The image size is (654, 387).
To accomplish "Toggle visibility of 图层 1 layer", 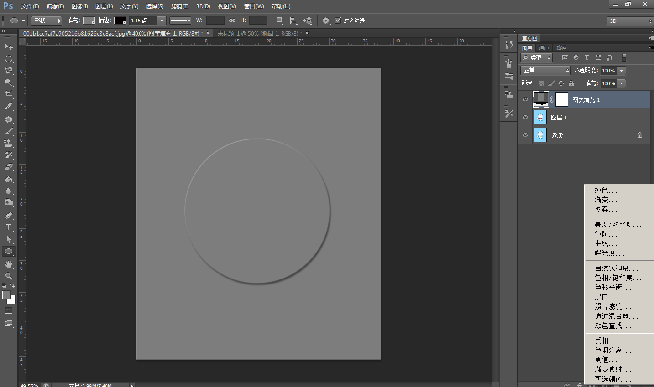I will tap(525, 118).
